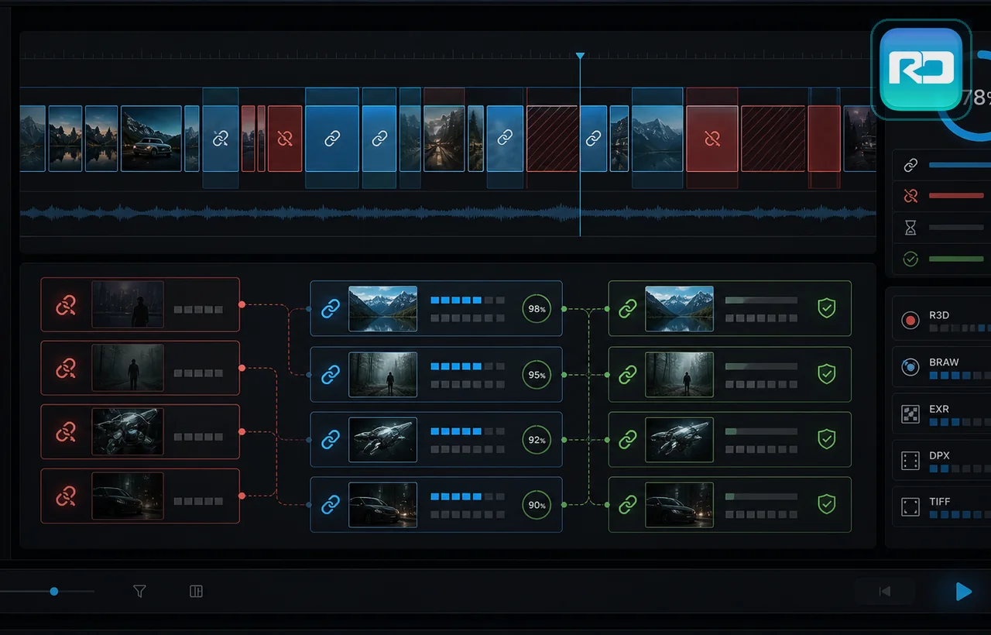
Task: Open the lake thumbnail on the 98% card
Action: pyautogui.click(x=382, y=308)
